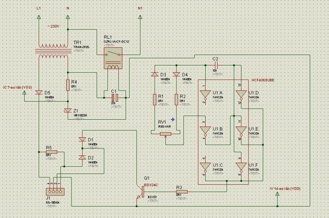Viewport: 329px width, 218px height.
Task: Click the RV1 potentiometer body
Action: (166, 134)
